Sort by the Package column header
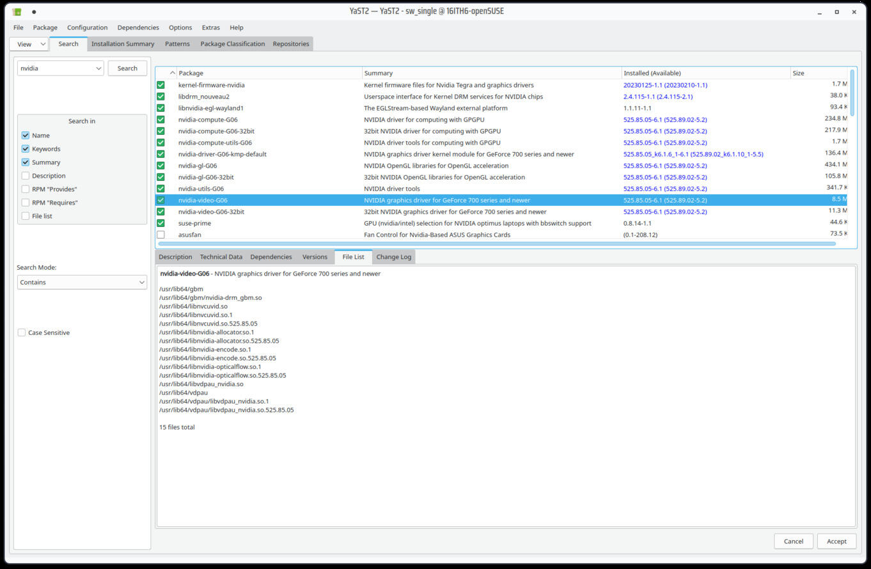This screenshot has width=871, height=569. [x=269, y=73]
